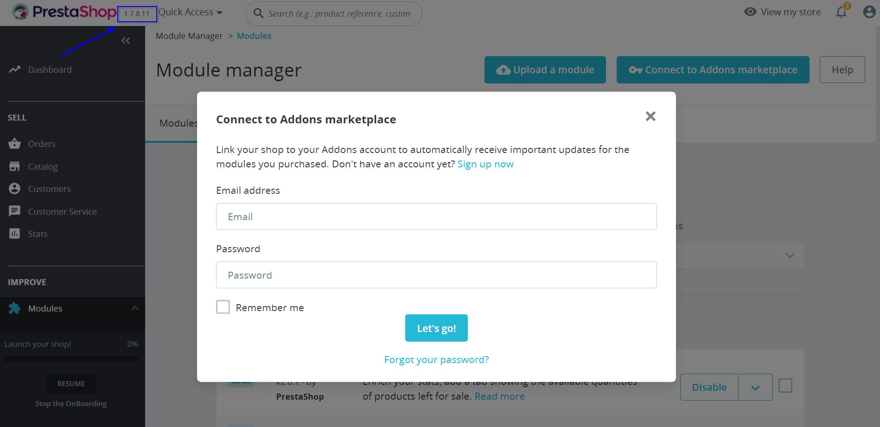Click the Customer Service chat icon
880x427 pixels.
point(14,211)
